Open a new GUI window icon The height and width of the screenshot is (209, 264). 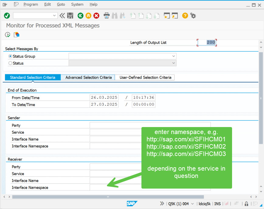coord(167,16)
